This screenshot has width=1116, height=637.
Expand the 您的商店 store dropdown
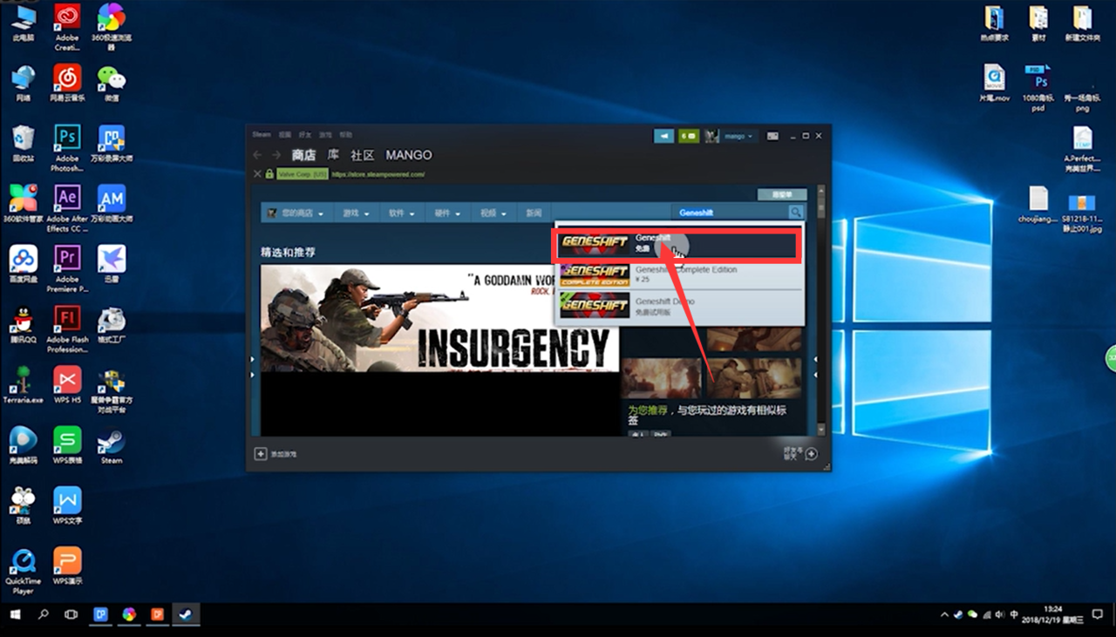tap(296, 213)
